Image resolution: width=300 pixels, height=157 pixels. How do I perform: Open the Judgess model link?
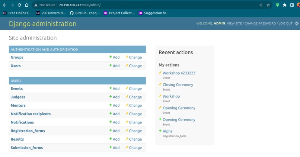coord(18,97)
